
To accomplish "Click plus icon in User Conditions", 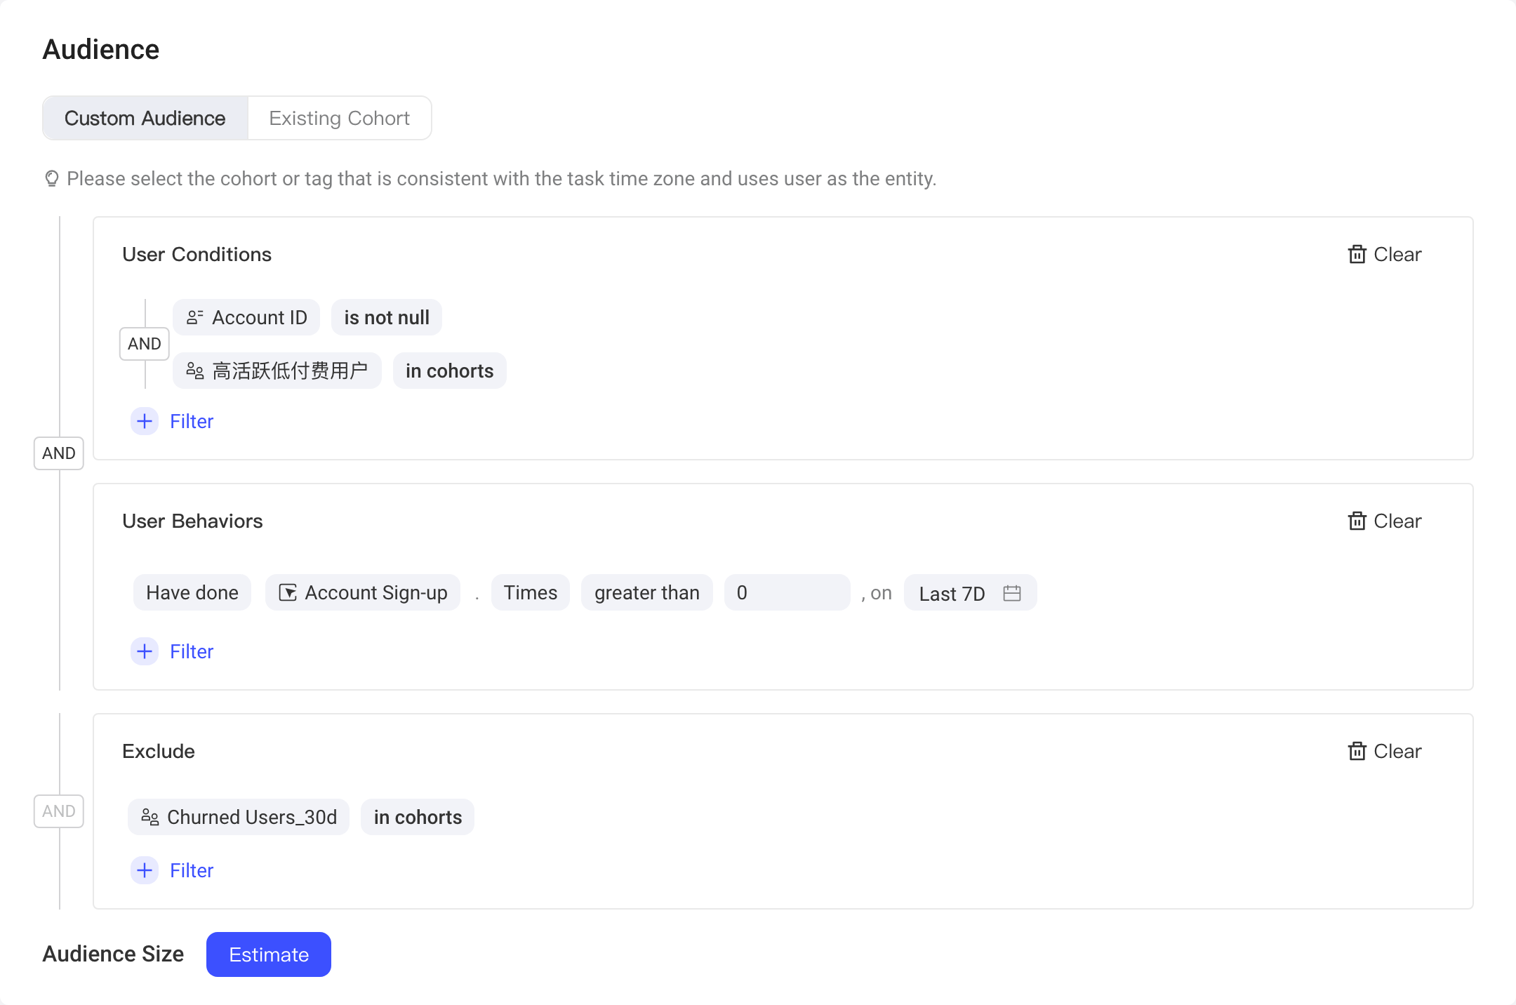I will 145,421.
